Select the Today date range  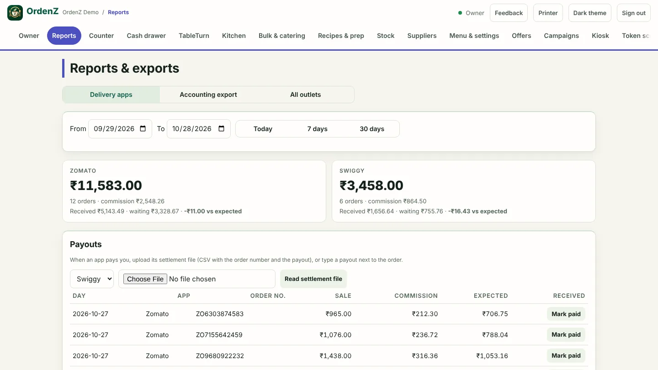pyautogui.click(x=263, y=129)
